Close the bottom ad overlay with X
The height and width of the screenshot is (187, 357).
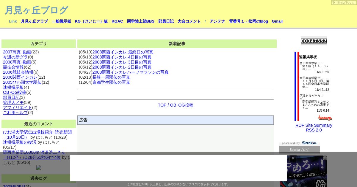(293, 159)
